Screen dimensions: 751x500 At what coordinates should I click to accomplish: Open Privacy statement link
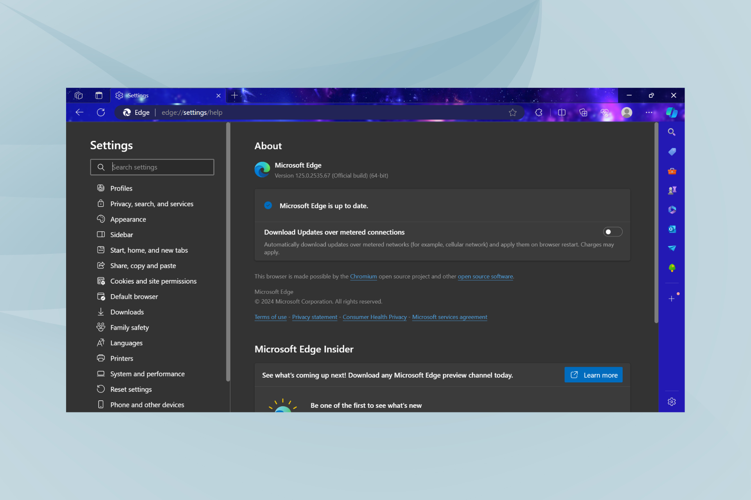pos(314,317)
